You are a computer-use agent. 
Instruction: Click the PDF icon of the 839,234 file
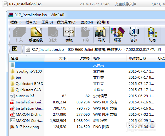pyautogui.click(x=12, y=102)
